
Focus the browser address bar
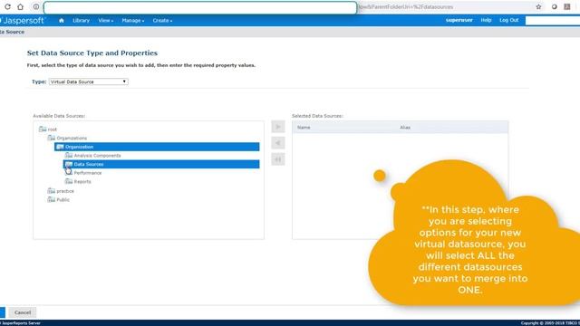(200, 7)
